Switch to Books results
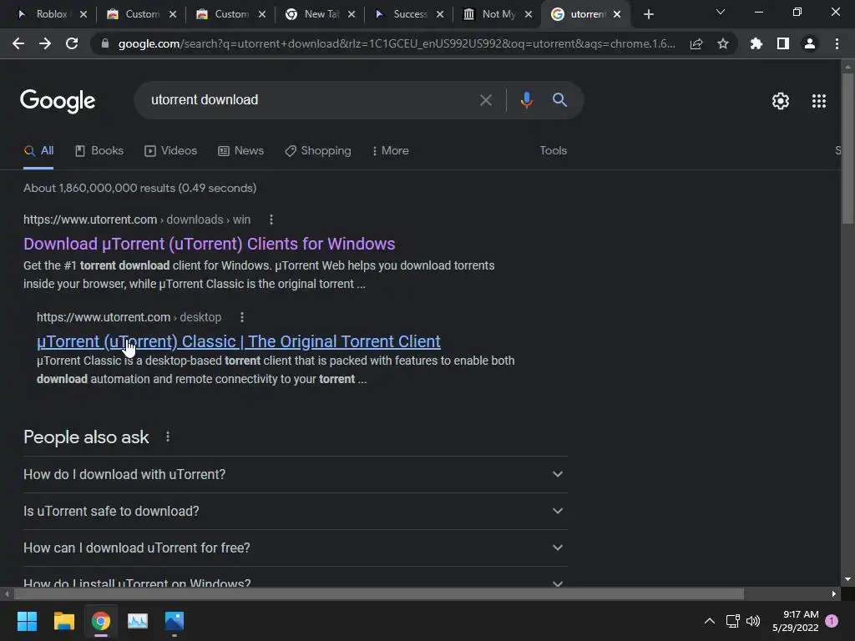 click(x=99, y=150)
